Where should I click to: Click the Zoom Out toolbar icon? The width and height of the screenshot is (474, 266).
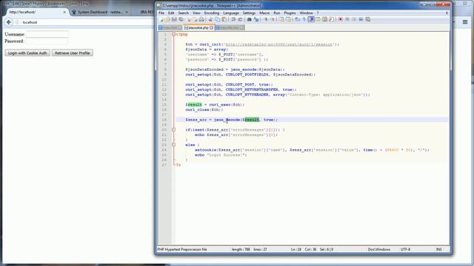(273, 20)
